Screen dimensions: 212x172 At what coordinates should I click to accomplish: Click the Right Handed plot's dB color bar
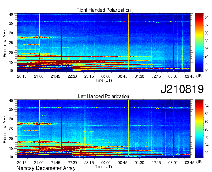tap(199, 43)
